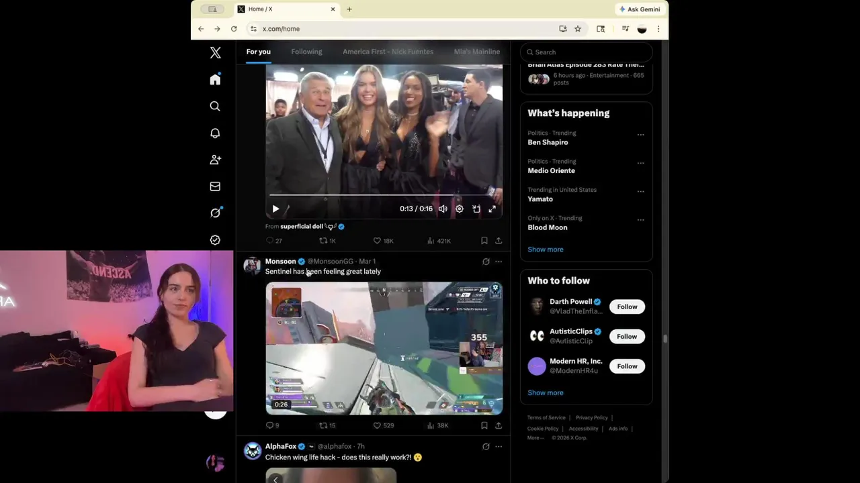Reply to superficial doll post (27)
860x483 pixels.
(x=273, y=240)
